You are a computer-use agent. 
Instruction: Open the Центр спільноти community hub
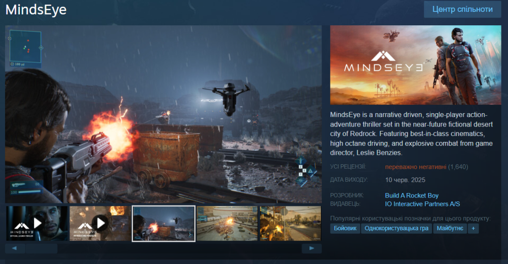pyautogui.click(x=462, y=9)
